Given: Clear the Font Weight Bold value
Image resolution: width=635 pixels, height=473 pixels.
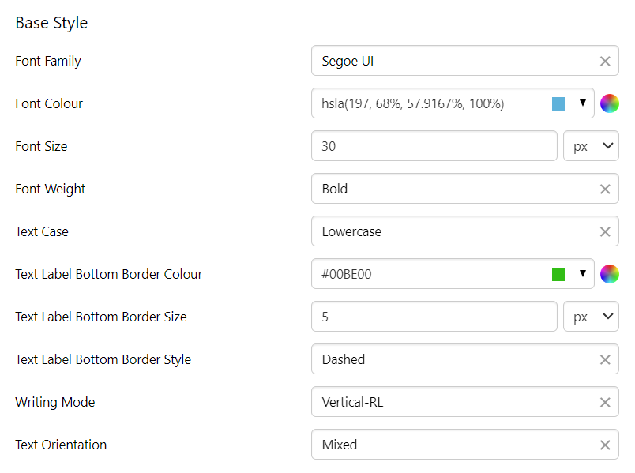Looking at the screenshot, I should coord(605,189).
